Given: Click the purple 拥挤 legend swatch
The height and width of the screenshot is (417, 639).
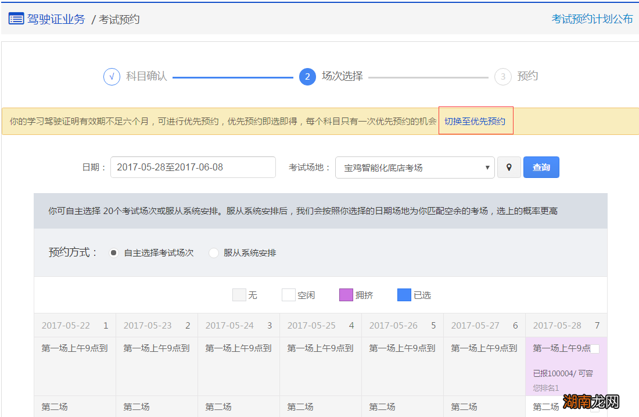Looking at the screenshot, I should tap(346, 295).
